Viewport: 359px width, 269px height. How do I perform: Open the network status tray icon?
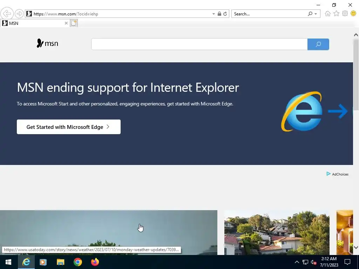tap(305, 262)
